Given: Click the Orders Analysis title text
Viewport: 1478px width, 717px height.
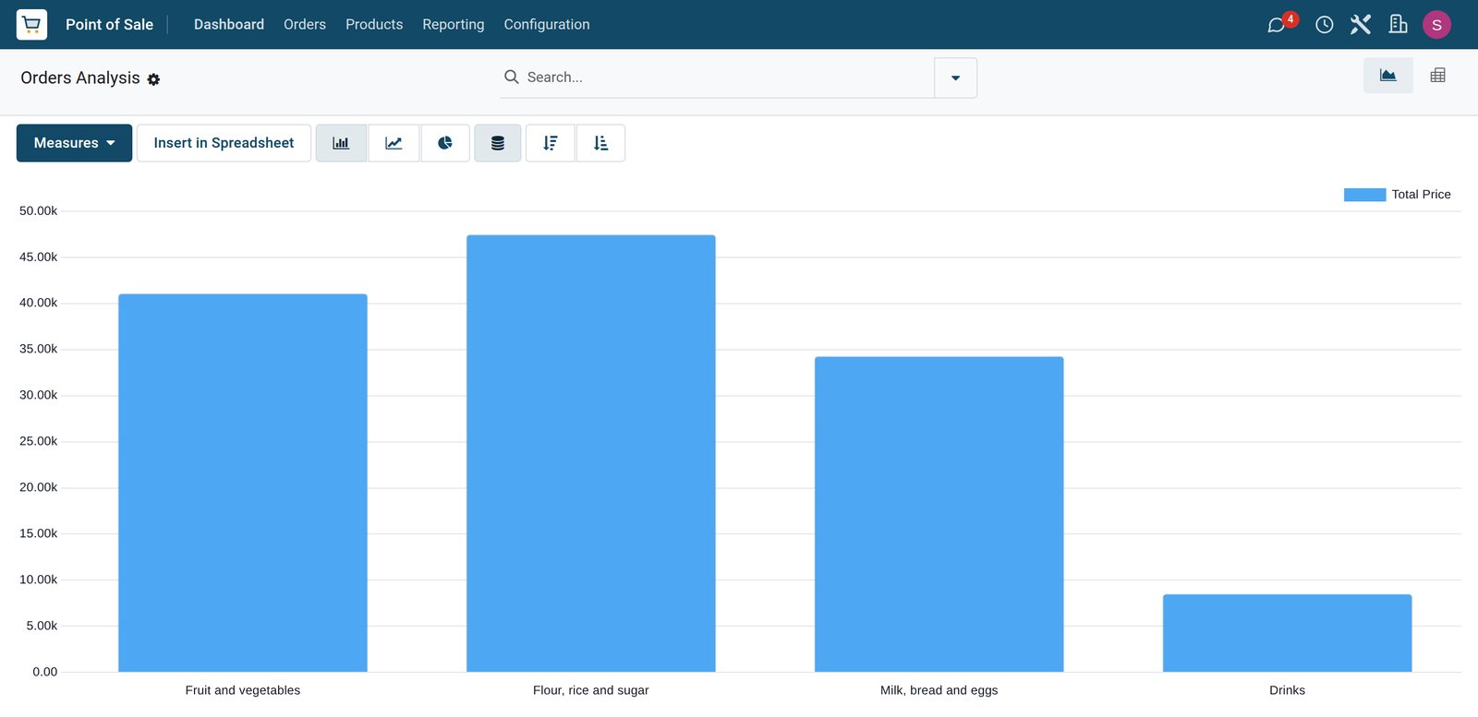Looking at the screenshot, I should [80, 78].
